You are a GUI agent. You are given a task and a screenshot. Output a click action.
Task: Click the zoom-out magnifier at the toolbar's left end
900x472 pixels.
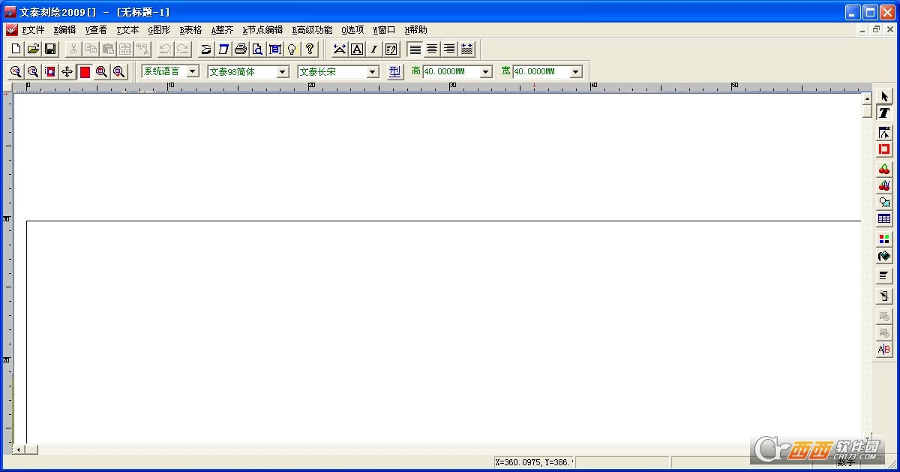pyautogui.click(x=15, y=71)
